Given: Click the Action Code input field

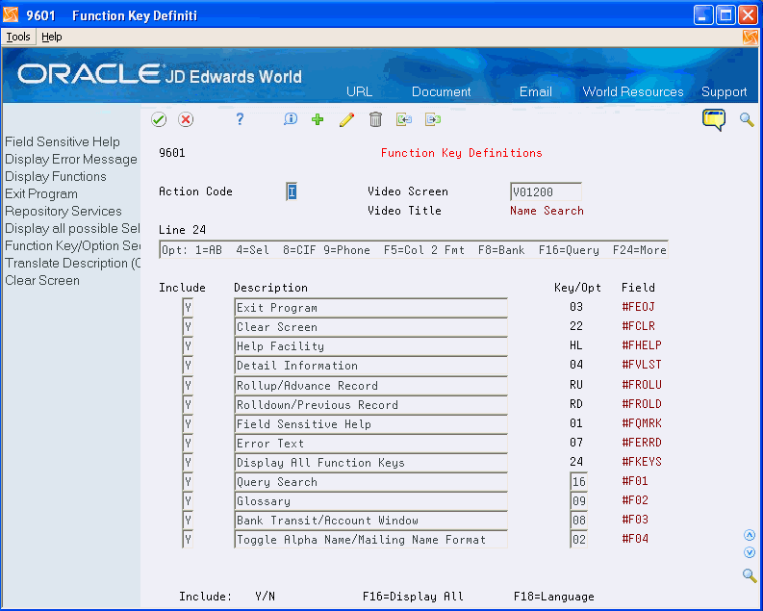Looking at the screenshot, I should click(292, 191).
